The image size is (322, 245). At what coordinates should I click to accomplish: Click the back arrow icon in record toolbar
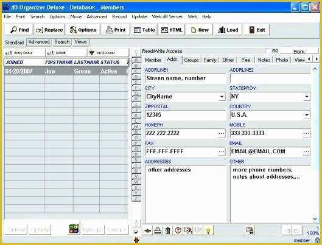[x=147, y=230]
